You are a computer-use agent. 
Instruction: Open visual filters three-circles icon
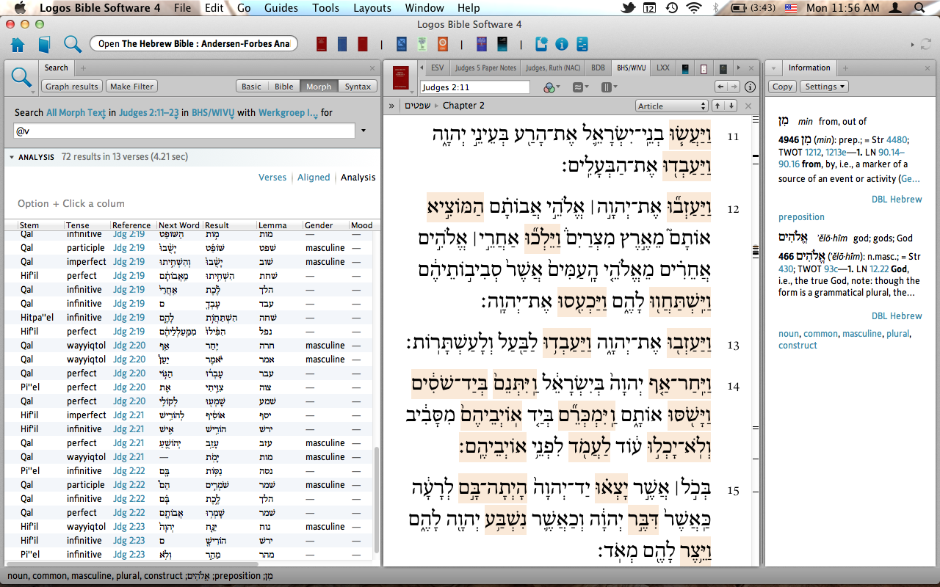[552, 87]
